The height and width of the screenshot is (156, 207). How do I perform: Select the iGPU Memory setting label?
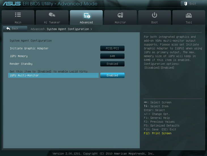coord(18,56)
